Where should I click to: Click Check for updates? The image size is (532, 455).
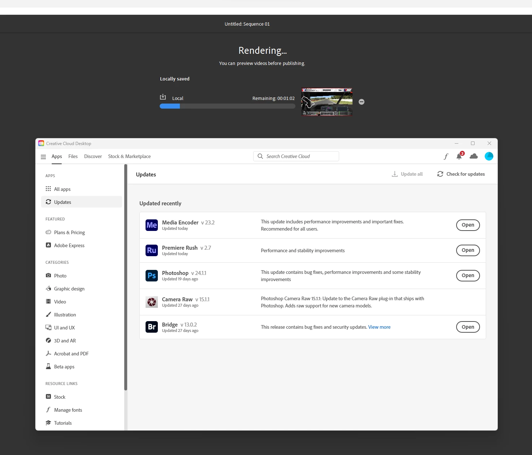[461, 174]
